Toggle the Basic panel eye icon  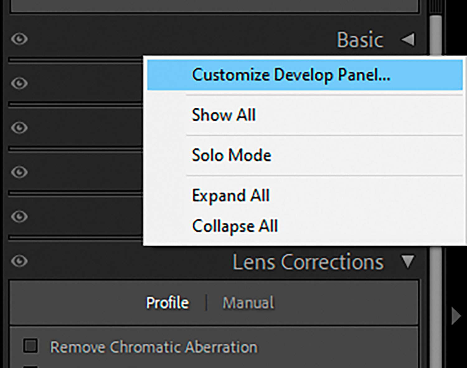click(20, 39)
